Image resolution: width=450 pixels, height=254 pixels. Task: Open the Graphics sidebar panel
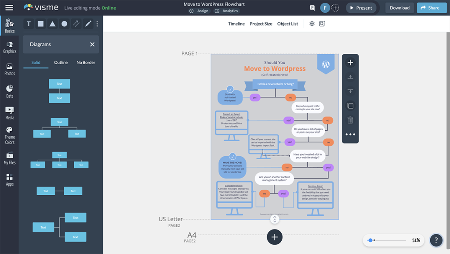click(x=10, y=47)
